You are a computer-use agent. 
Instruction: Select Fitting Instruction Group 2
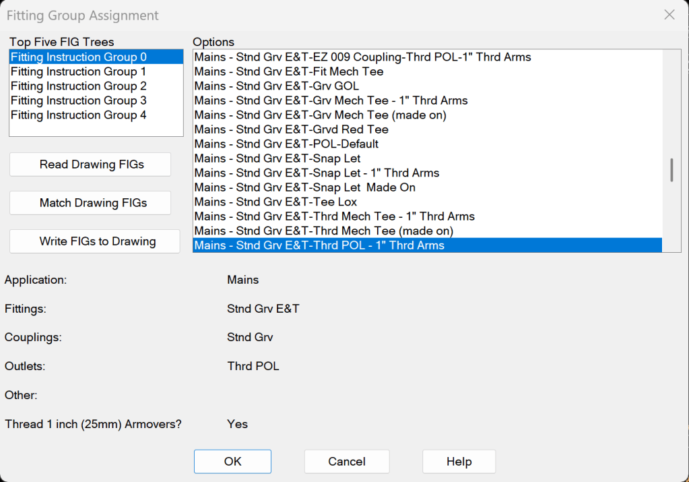[x=96, y=86]
